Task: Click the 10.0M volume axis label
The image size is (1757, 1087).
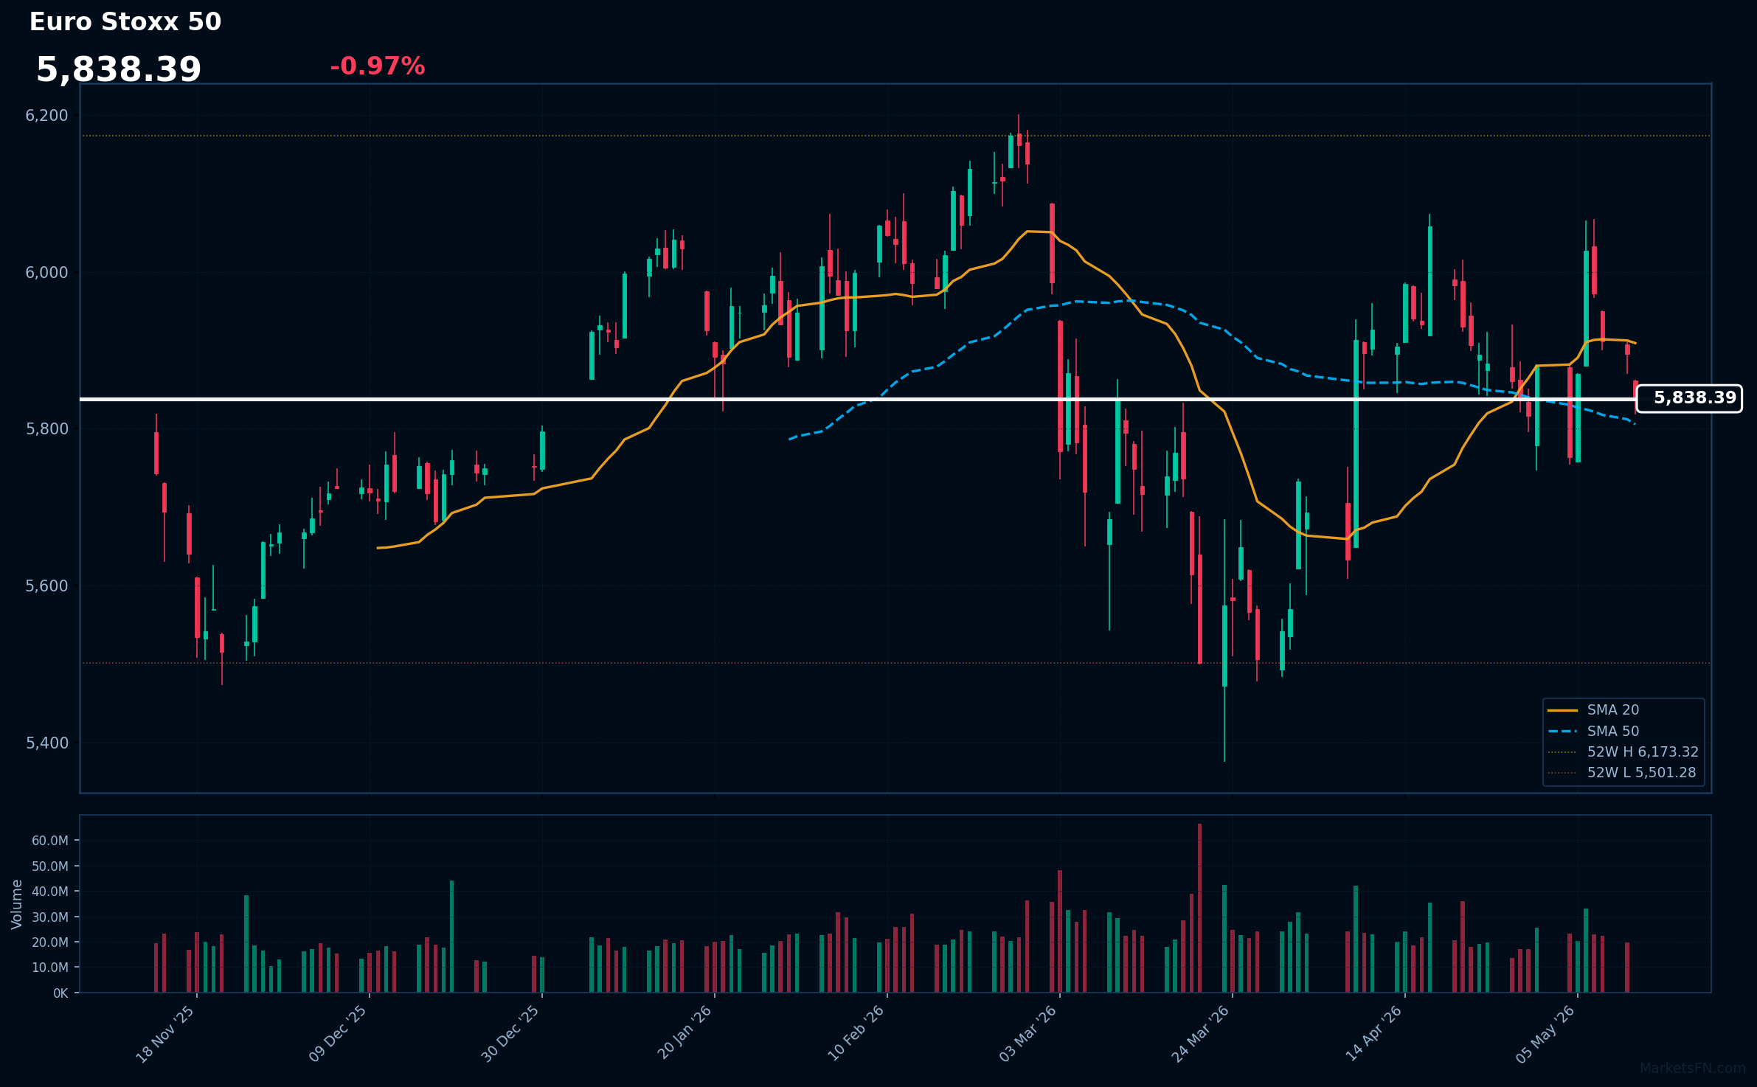Action: (50, 968)
